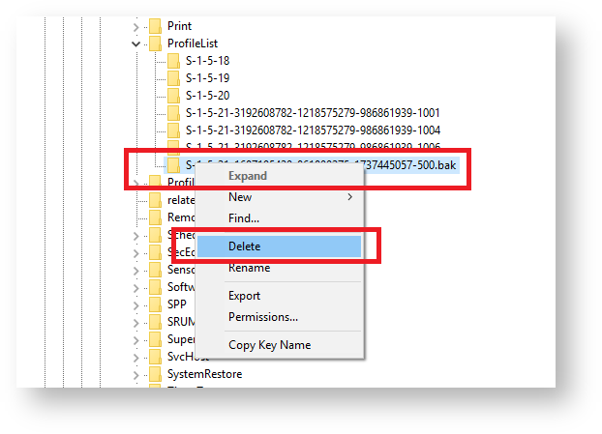Expand the SPP key chevron
Image resolution: width=602 pixels, height=434 pixels.
tap(135, 305)
